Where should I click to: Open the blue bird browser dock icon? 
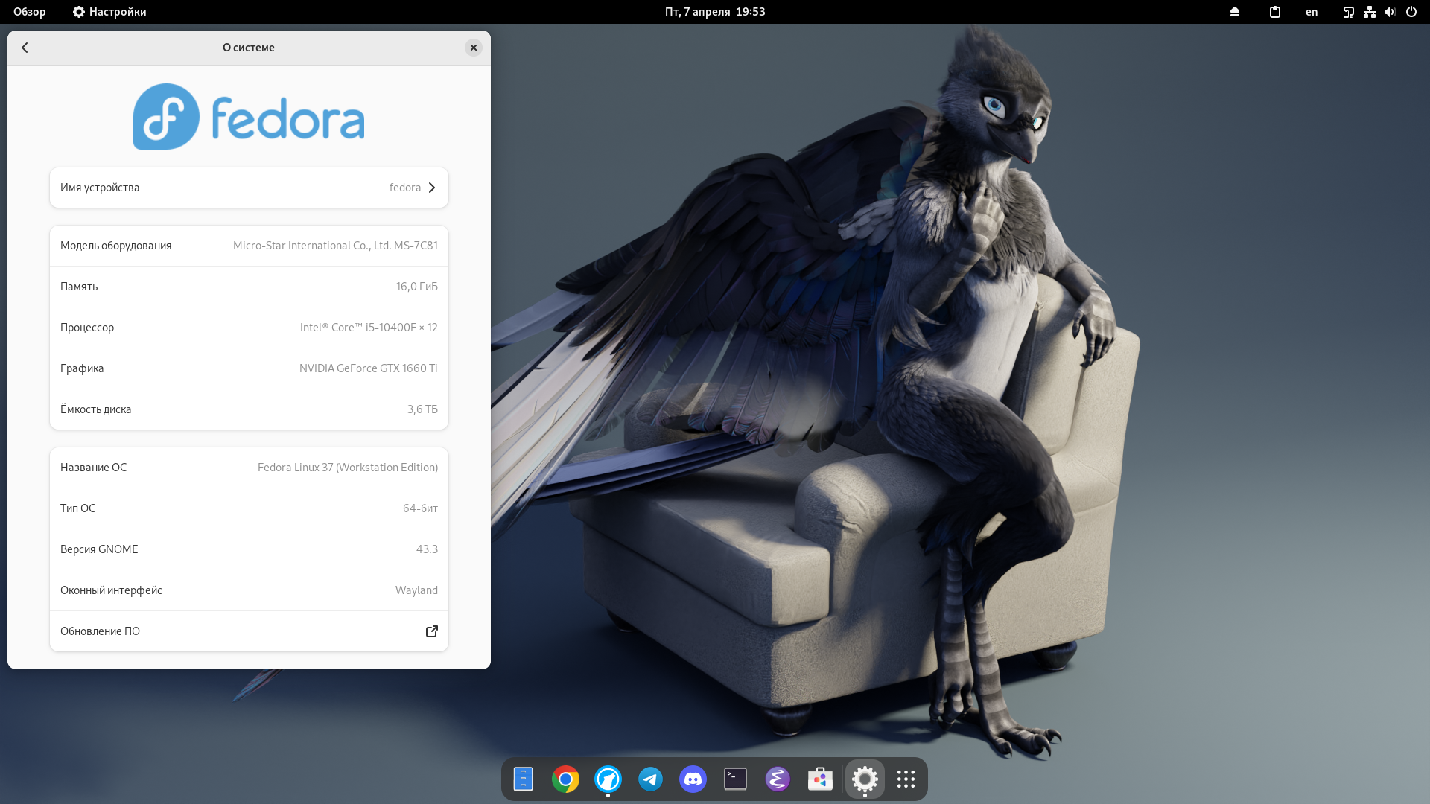pyautogui.click(x=608, y=779)
